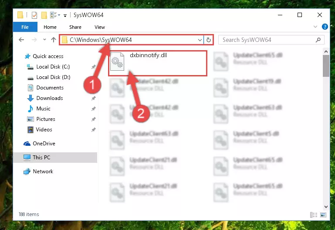
Task: Open the View ribbon tab
Action: pyautogui.click(x=100, y=27)
